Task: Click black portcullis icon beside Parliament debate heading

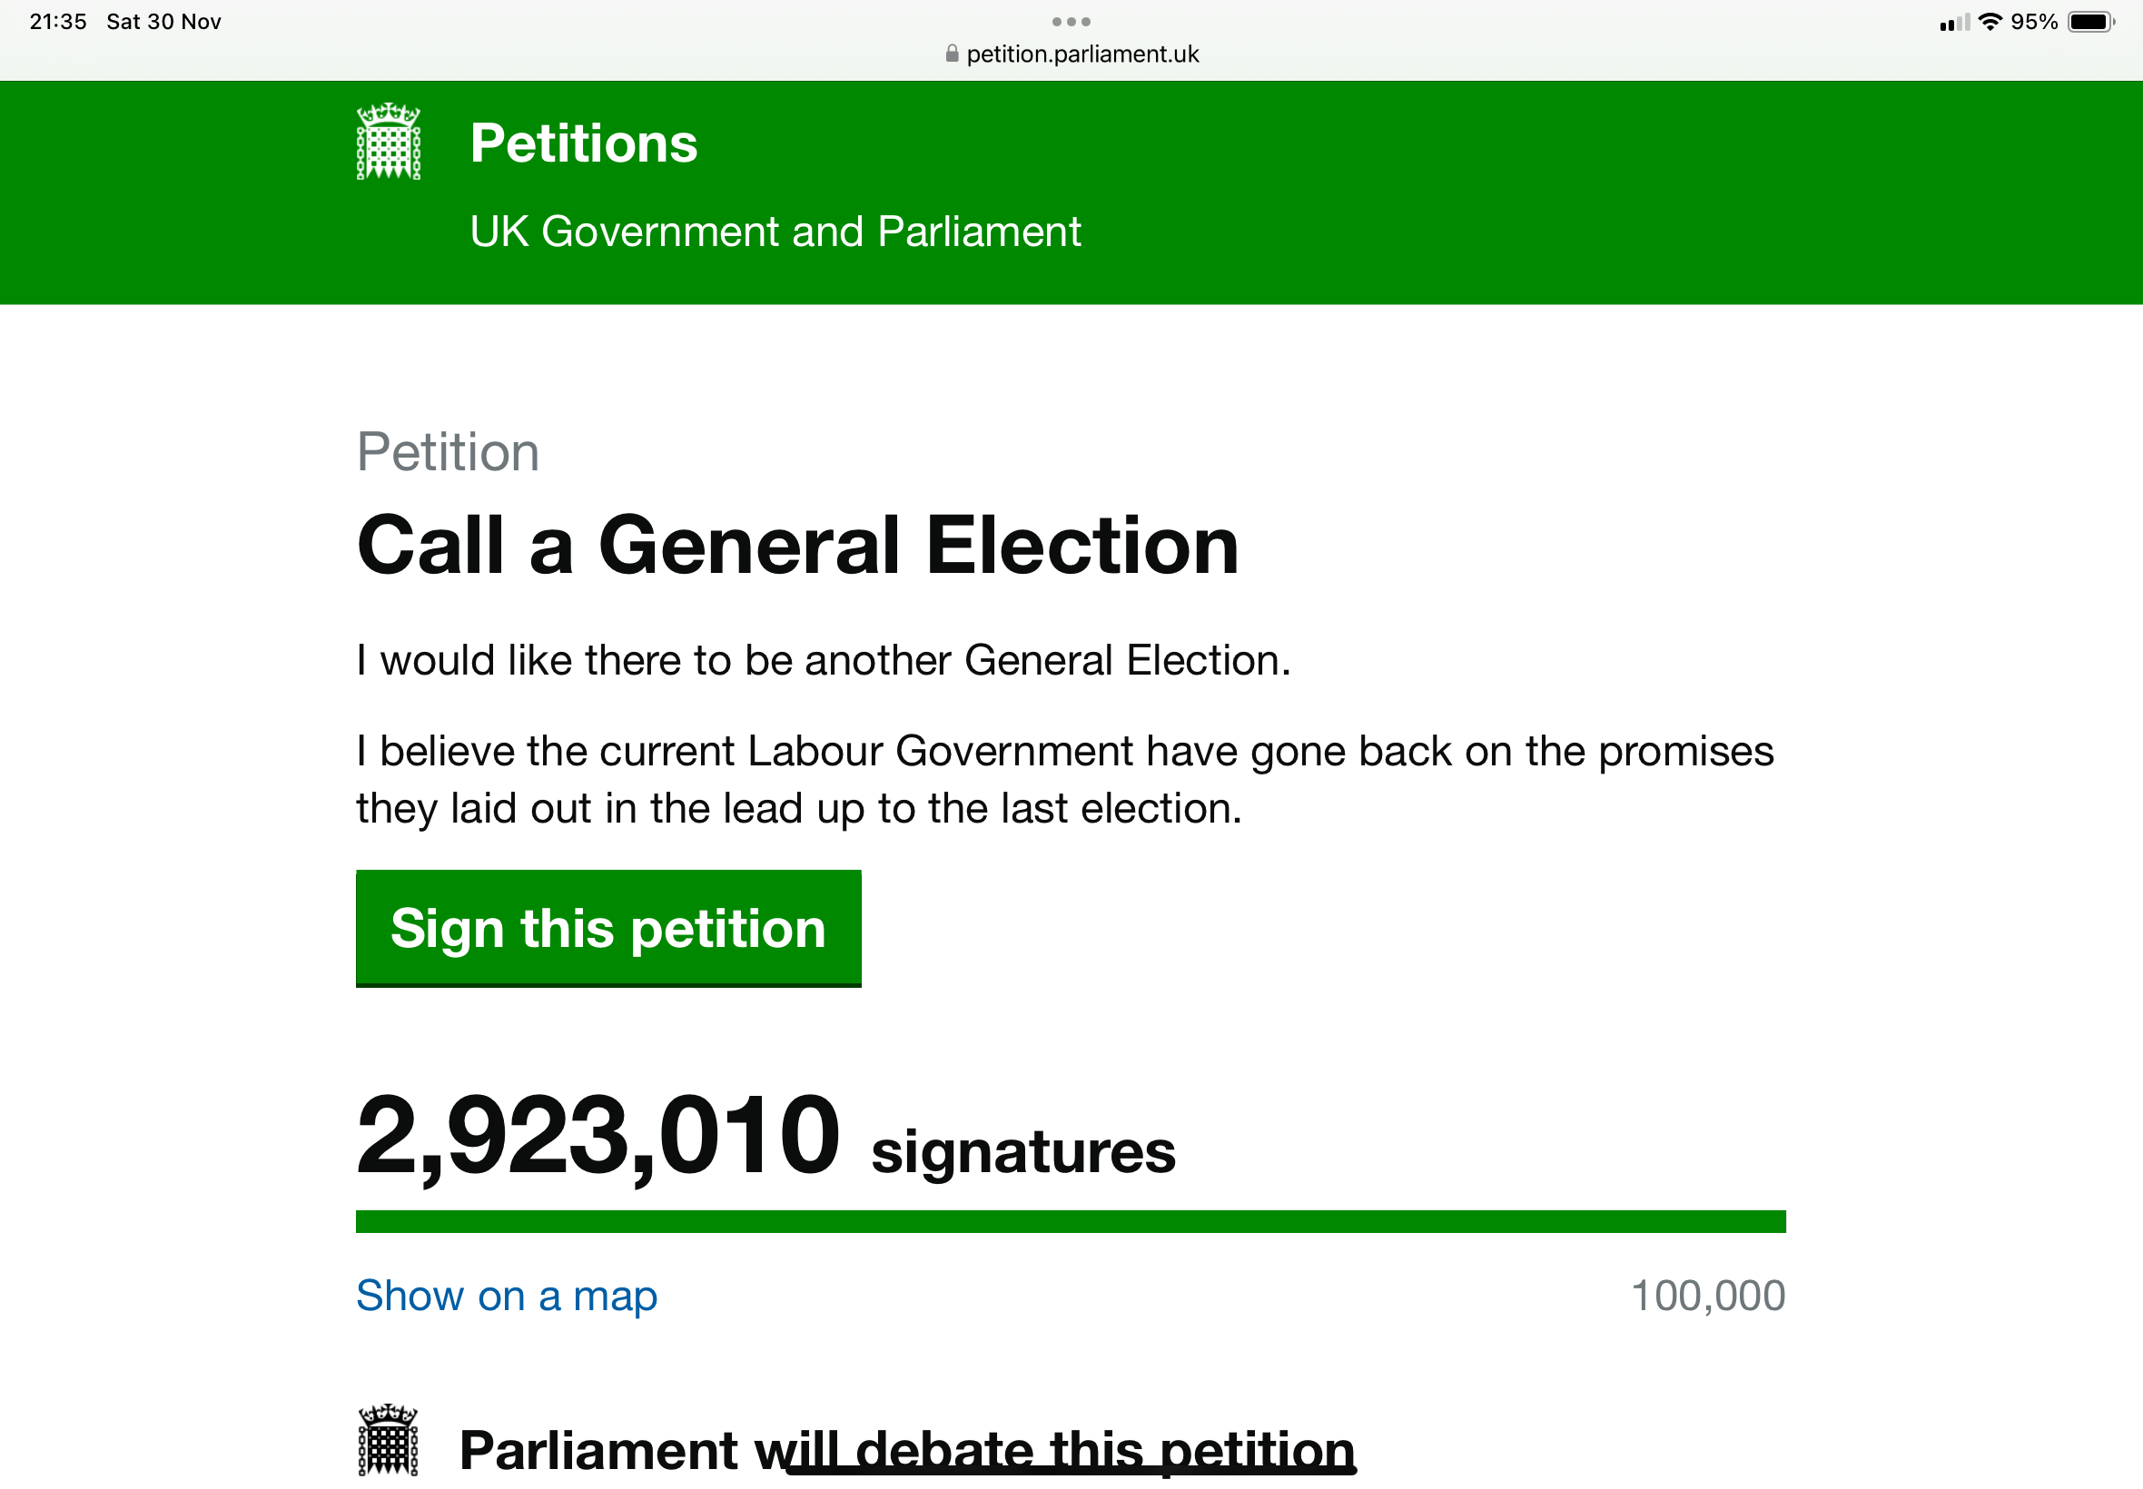Action: coord(388,1440)
